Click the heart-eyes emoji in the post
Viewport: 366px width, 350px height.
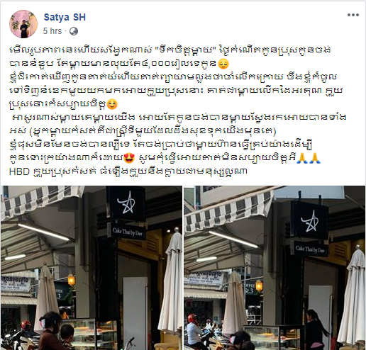click(x=129, y=158)
